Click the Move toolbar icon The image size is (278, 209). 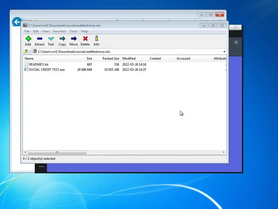tap(74, 39)
